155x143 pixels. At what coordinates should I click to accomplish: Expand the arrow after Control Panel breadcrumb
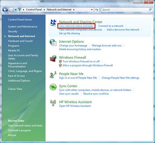coord(44,10)
